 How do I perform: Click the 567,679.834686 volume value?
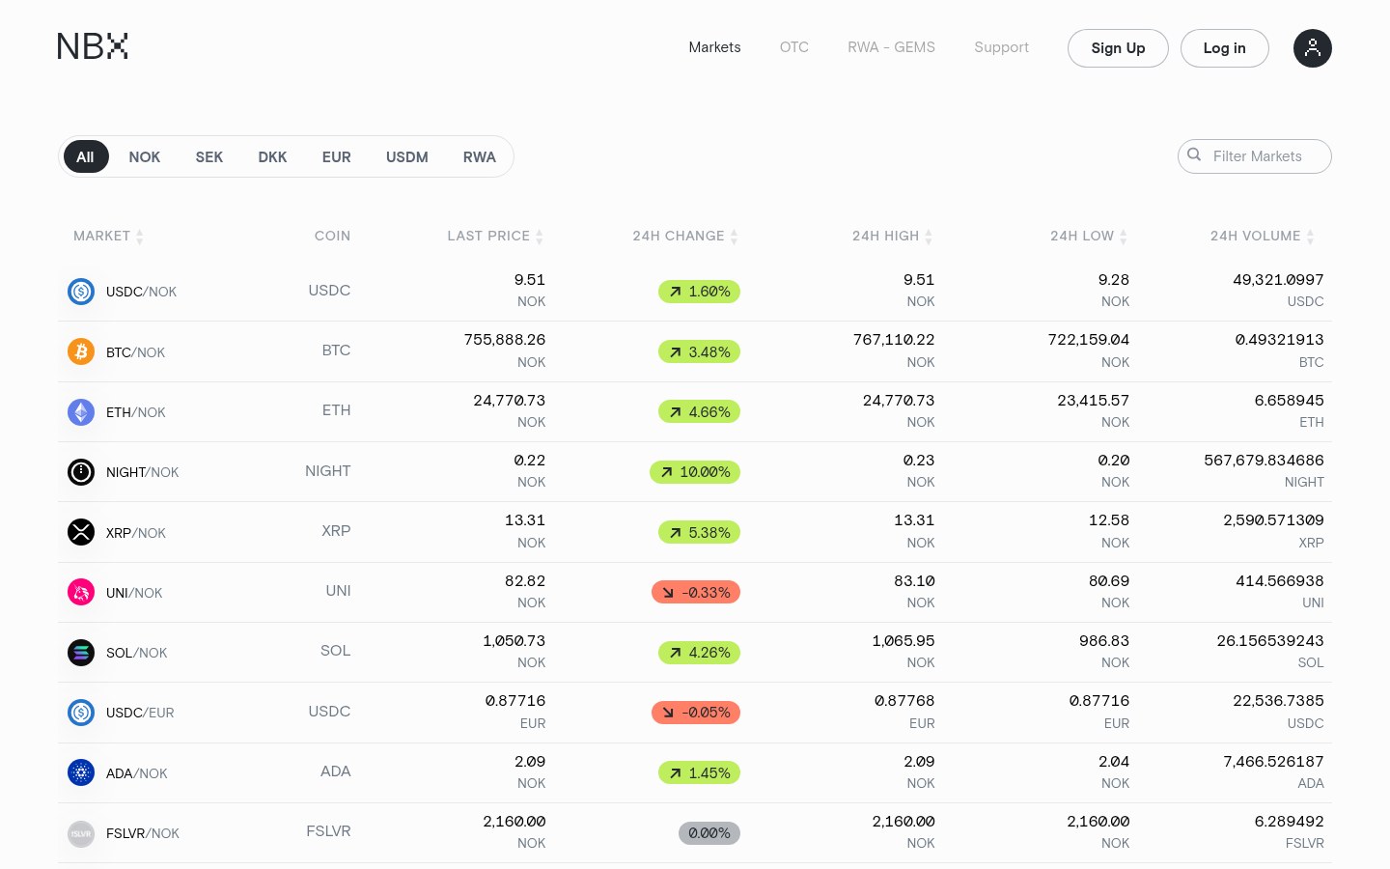[x=1264, y=461]
